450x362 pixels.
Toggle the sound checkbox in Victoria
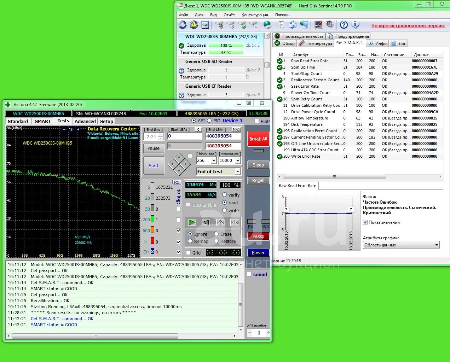click(x=249, y=274)
